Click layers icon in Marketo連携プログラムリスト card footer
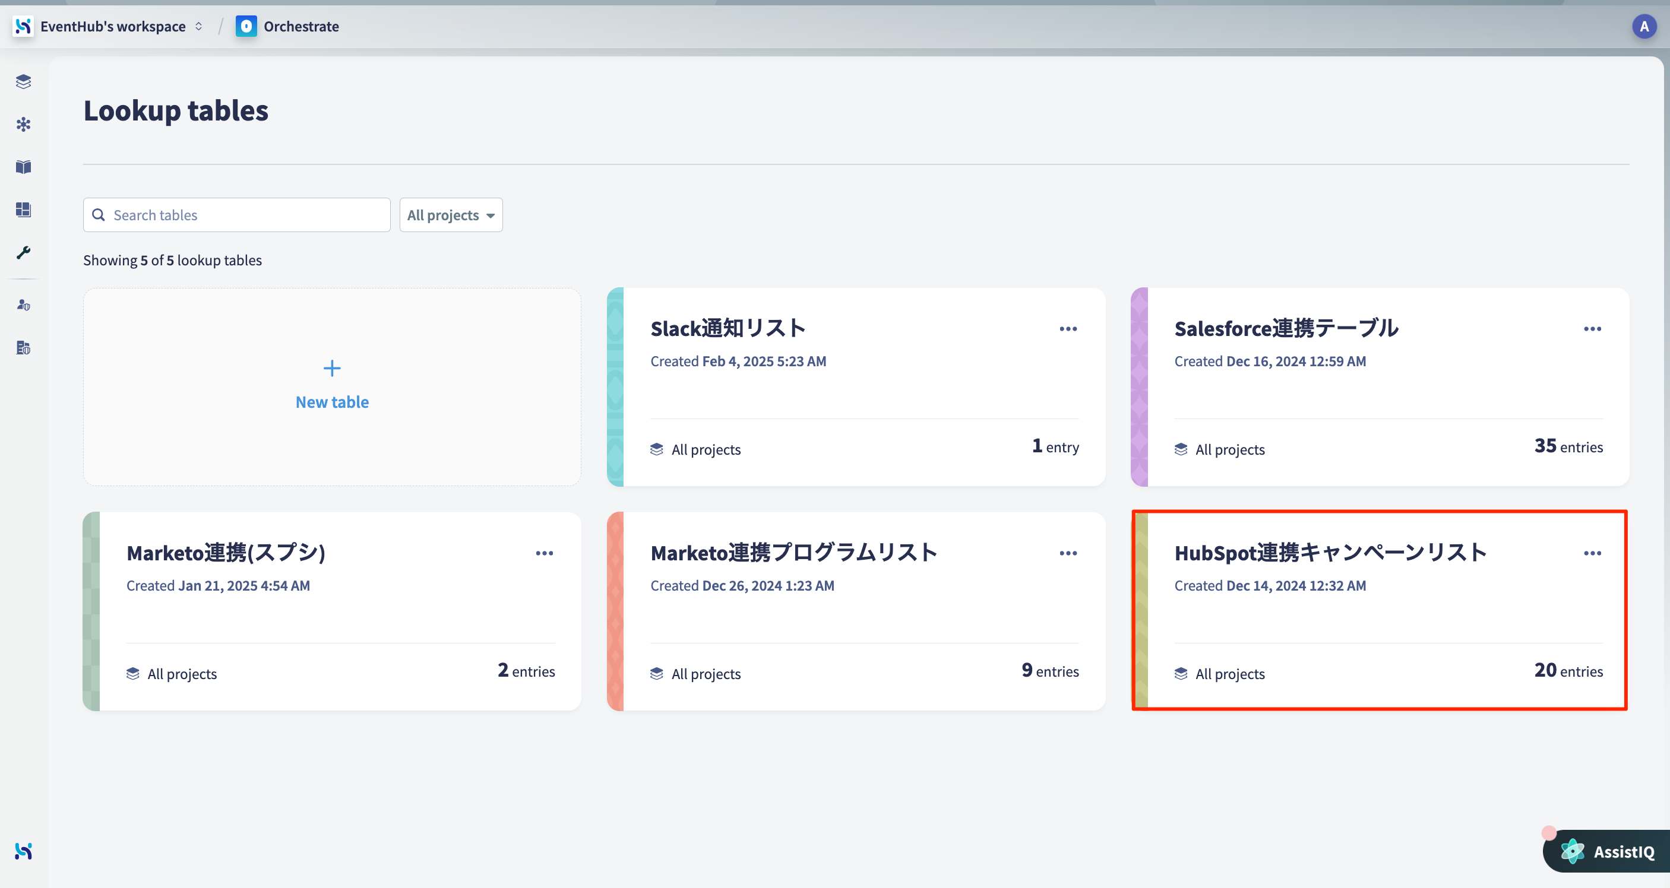Viewport: 1670px width, 888px height. point(657,674)
